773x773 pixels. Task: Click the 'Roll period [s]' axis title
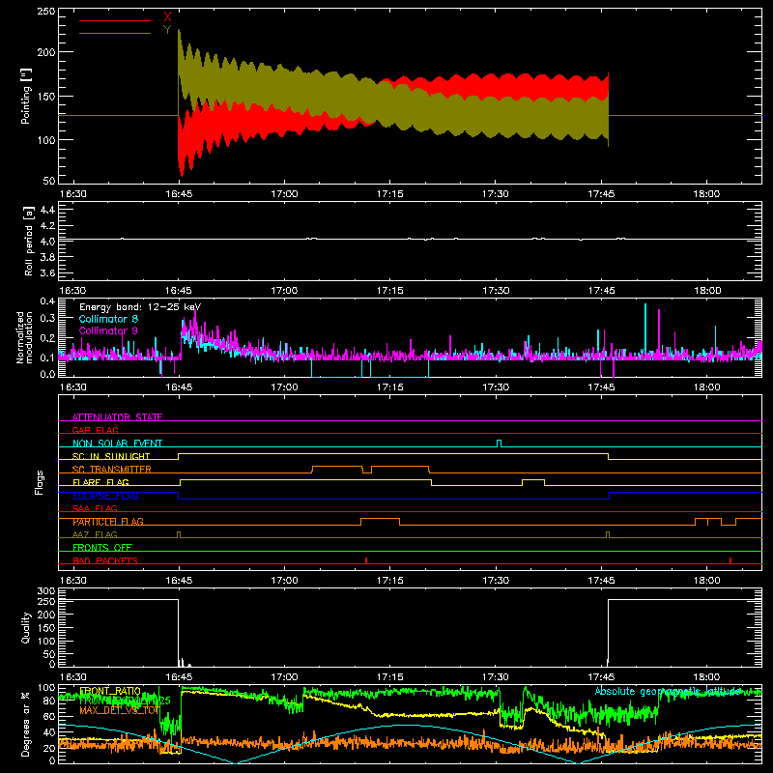click(28, 241)
